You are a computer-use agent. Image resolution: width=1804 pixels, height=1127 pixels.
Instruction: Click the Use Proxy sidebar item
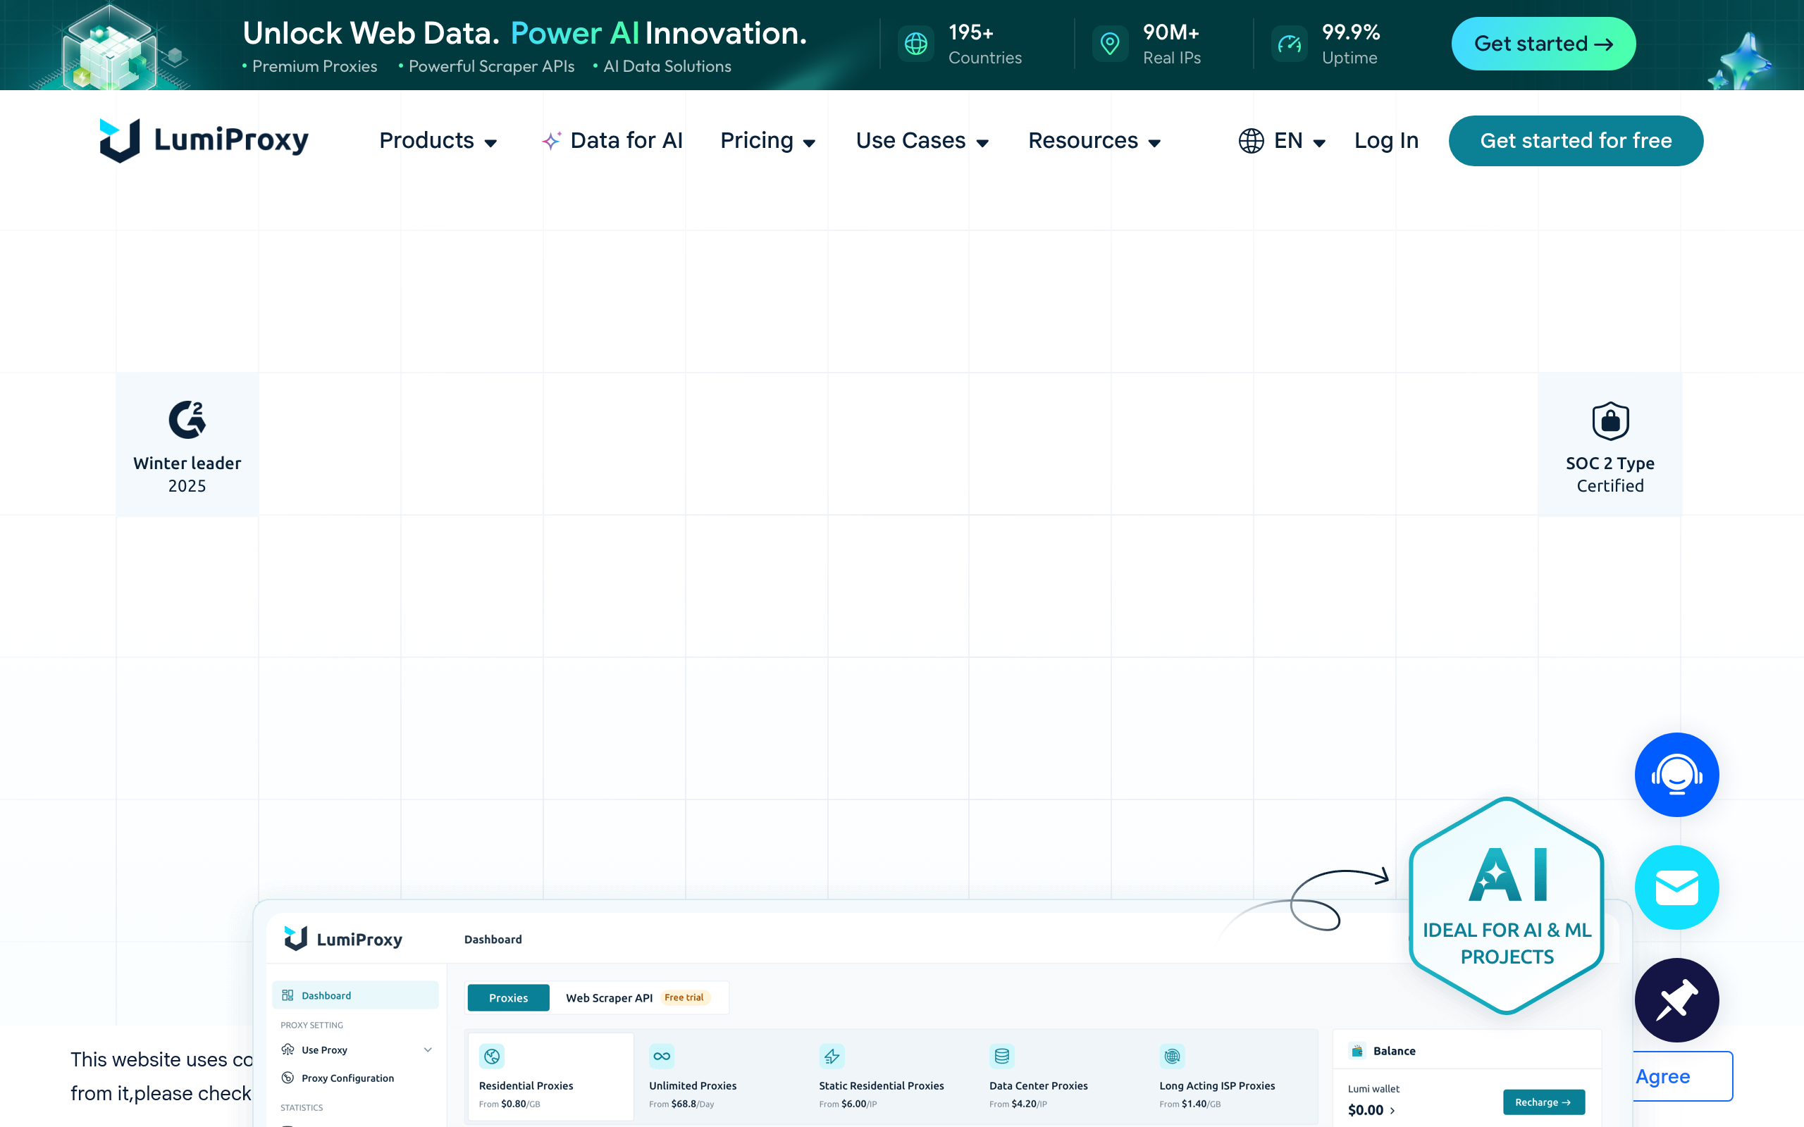(356, 1050)
